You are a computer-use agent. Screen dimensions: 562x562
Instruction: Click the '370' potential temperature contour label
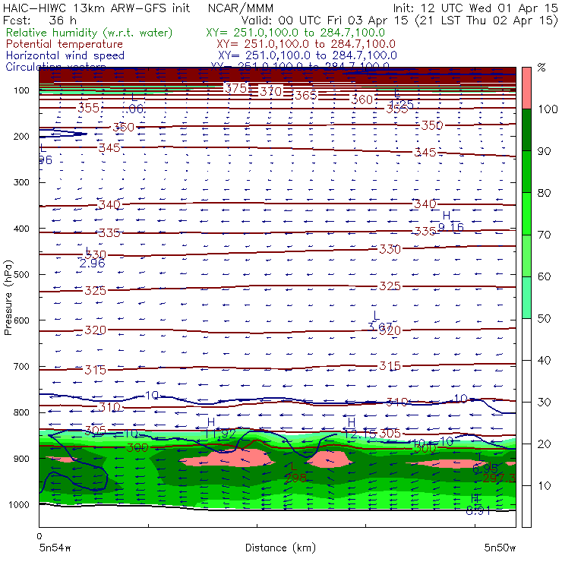(271, 91)
